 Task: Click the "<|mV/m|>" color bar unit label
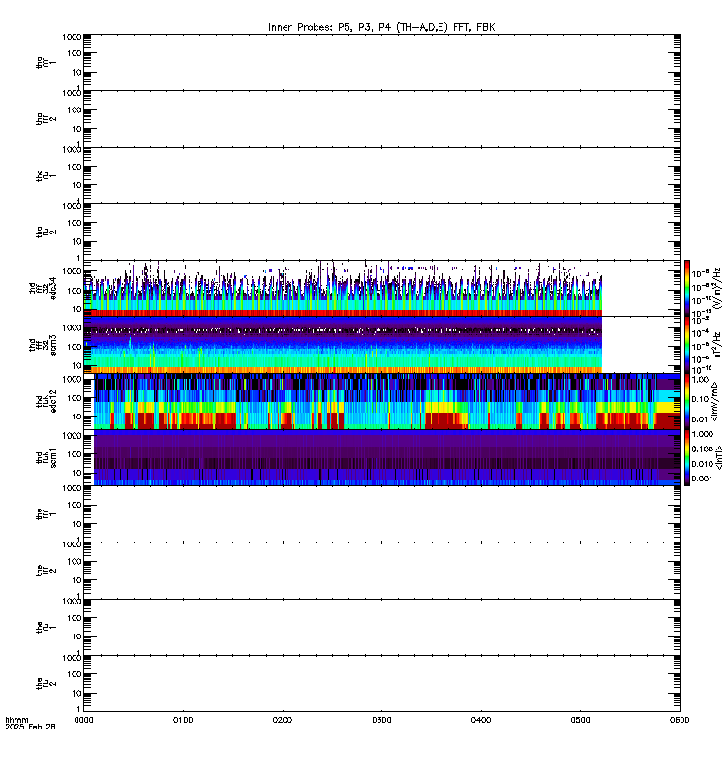(715, 401)
